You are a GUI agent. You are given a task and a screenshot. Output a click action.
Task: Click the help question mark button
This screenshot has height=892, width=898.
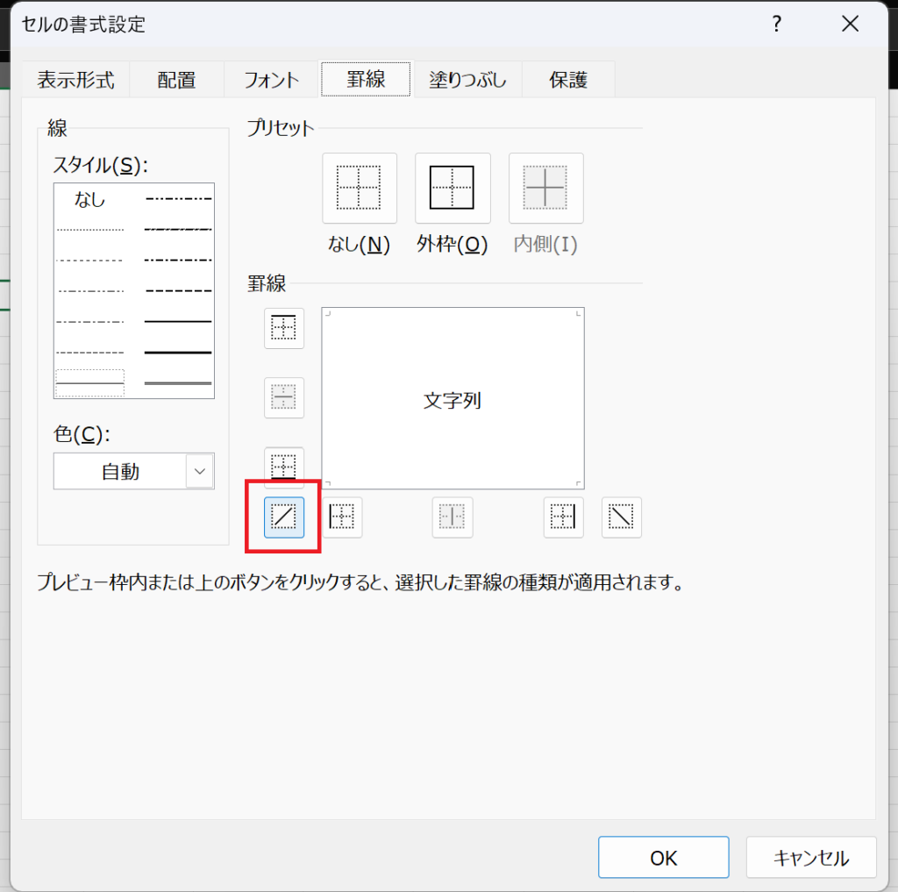[776, 25]
